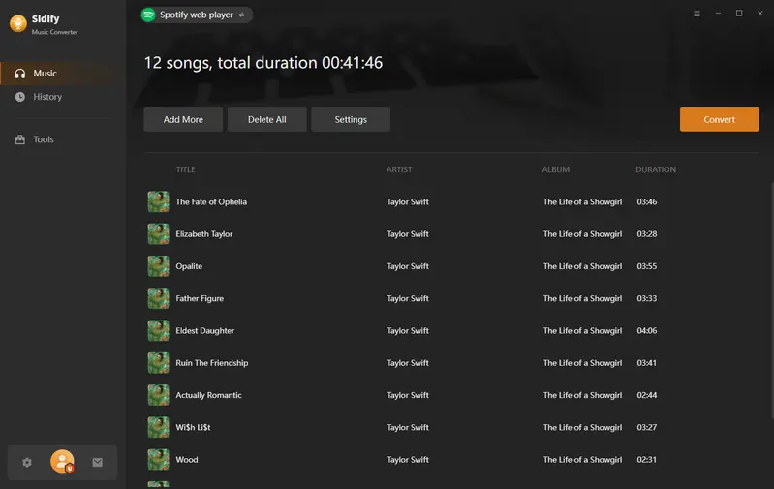Click the Tools toolbox icon
The image size is (774, 489).
(20, 139)
